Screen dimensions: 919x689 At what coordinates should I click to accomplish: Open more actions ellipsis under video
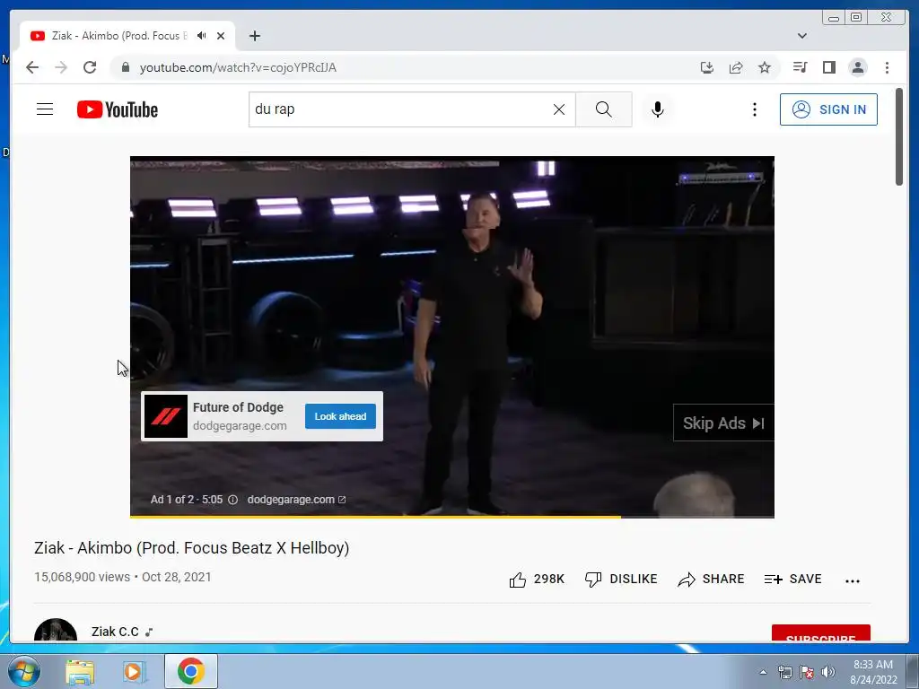[x=853, y=580]
